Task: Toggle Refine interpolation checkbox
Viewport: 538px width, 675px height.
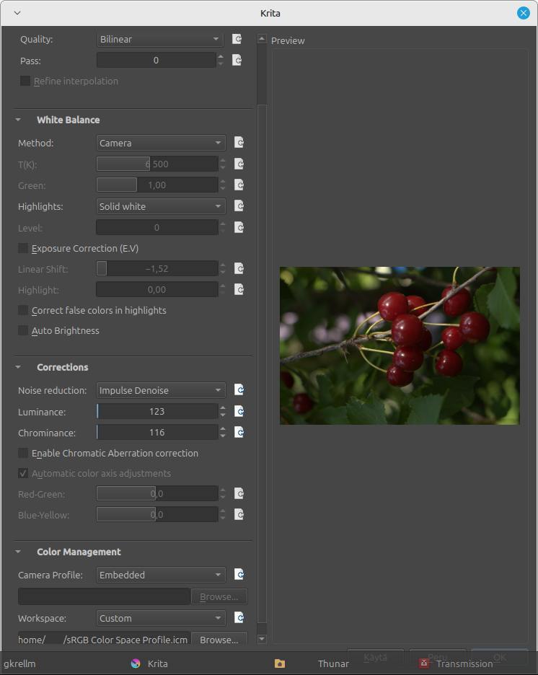Action: pos(25,81)
